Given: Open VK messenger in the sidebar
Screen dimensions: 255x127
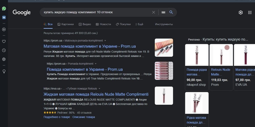Looking at the screenshot, I should 4,17.
